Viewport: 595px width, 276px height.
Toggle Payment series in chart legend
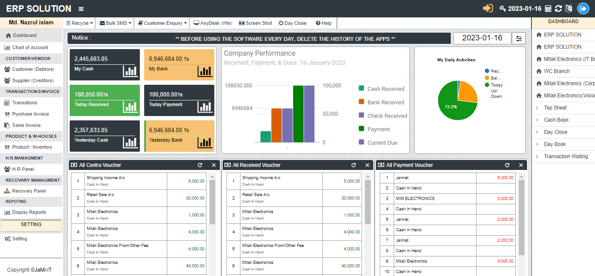378,129
